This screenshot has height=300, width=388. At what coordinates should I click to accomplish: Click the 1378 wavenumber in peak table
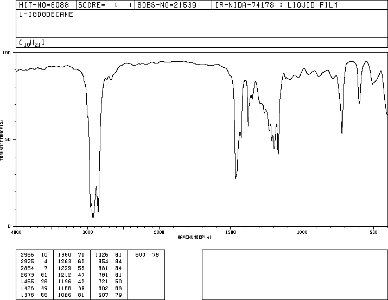tap(27, 295)
